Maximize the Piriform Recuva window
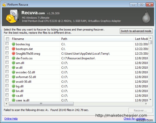 [141, 5]
